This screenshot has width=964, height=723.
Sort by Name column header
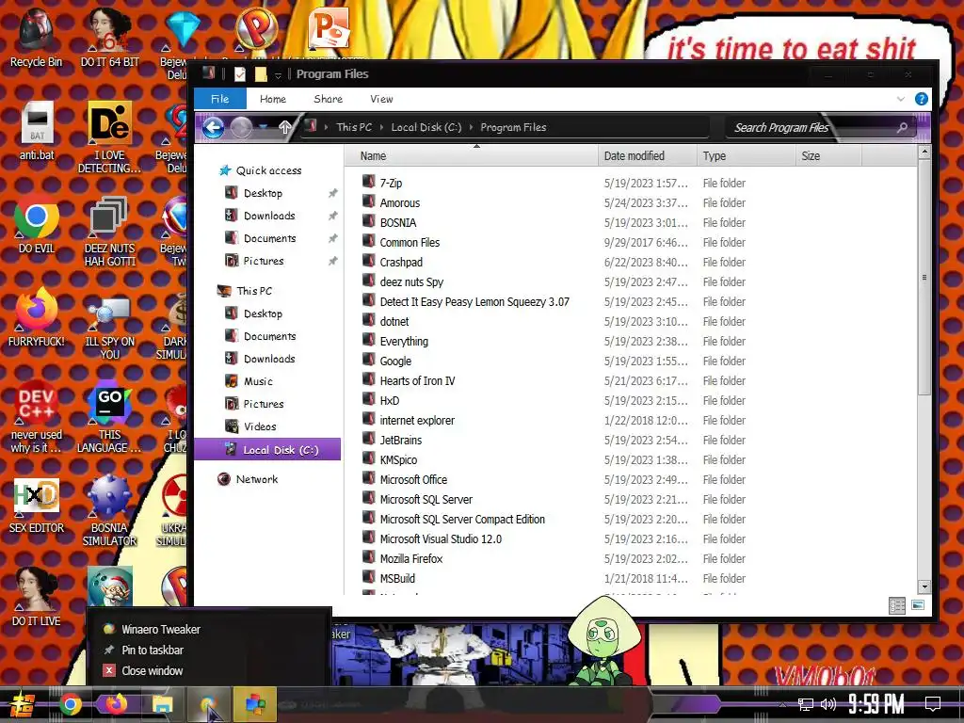pos(472,156)
